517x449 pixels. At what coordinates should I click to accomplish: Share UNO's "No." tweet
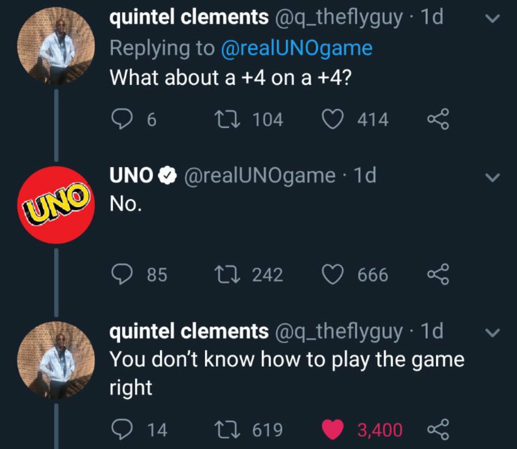[438, 274]
